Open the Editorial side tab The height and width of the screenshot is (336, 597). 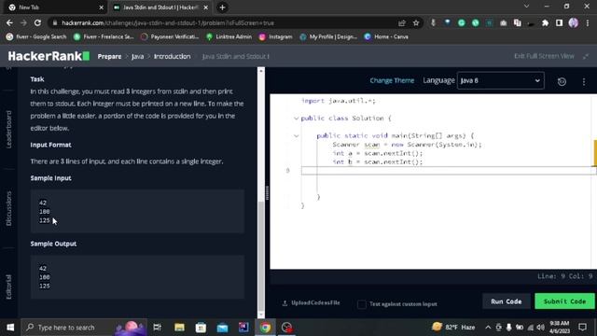coord(8,287)
